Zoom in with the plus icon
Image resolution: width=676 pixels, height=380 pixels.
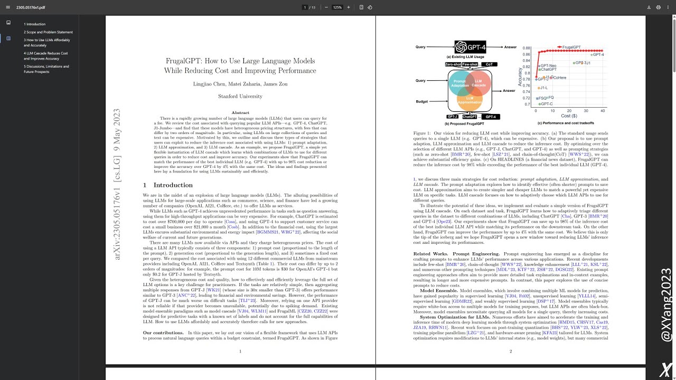tap(349, 7)
